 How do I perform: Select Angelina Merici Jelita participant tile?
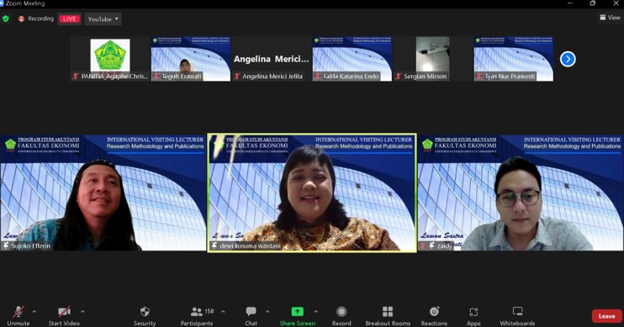point(272,59)
